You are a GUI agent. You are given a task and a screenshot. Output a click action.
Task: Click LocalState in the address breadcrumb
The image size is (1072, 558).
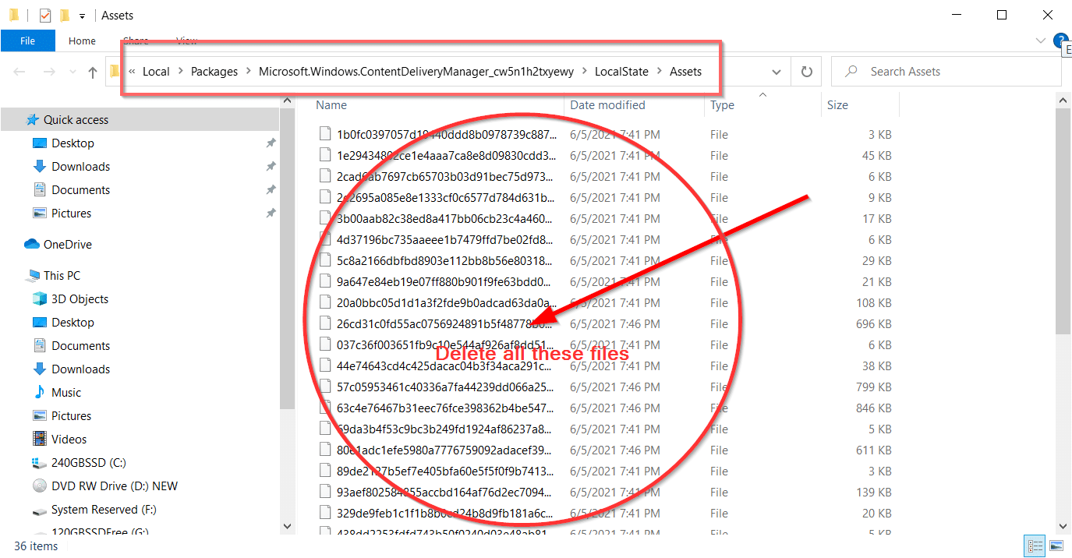(621, 72)
